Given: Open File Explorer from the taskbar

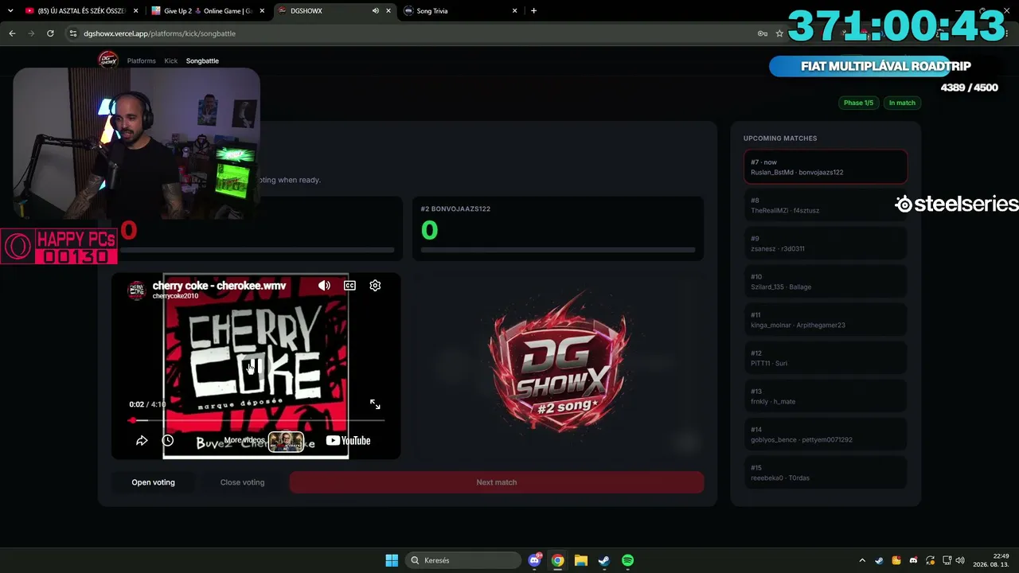Looking at the screenshot, I should (581, 560).
